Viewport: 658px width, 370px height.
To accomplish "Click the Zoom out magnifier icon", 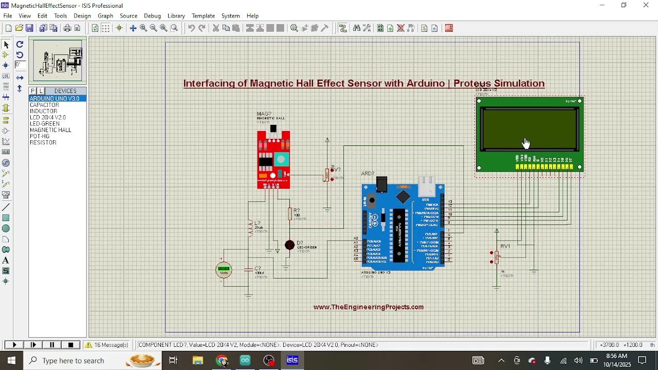I will coord(153,28).
